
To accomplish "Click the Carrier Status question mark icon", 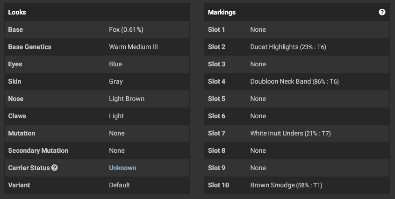I will click(54, 168).
